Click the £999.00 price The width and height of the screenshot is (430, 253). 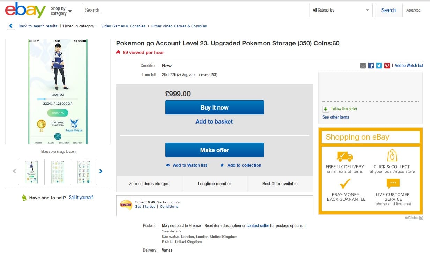(x=178, y=94)
